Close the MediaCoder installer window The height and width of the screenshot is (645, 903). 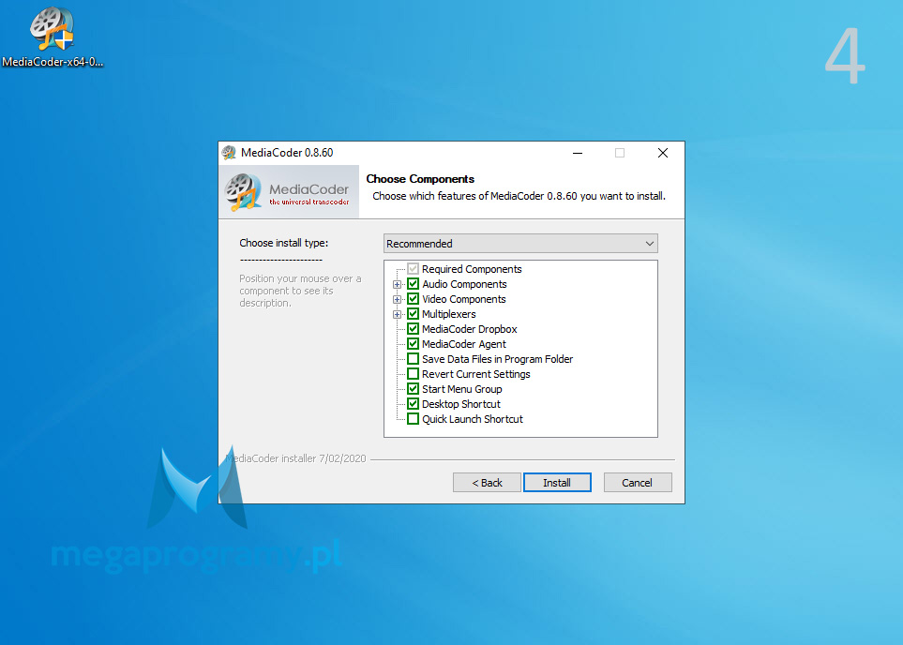tap(663, 153)
